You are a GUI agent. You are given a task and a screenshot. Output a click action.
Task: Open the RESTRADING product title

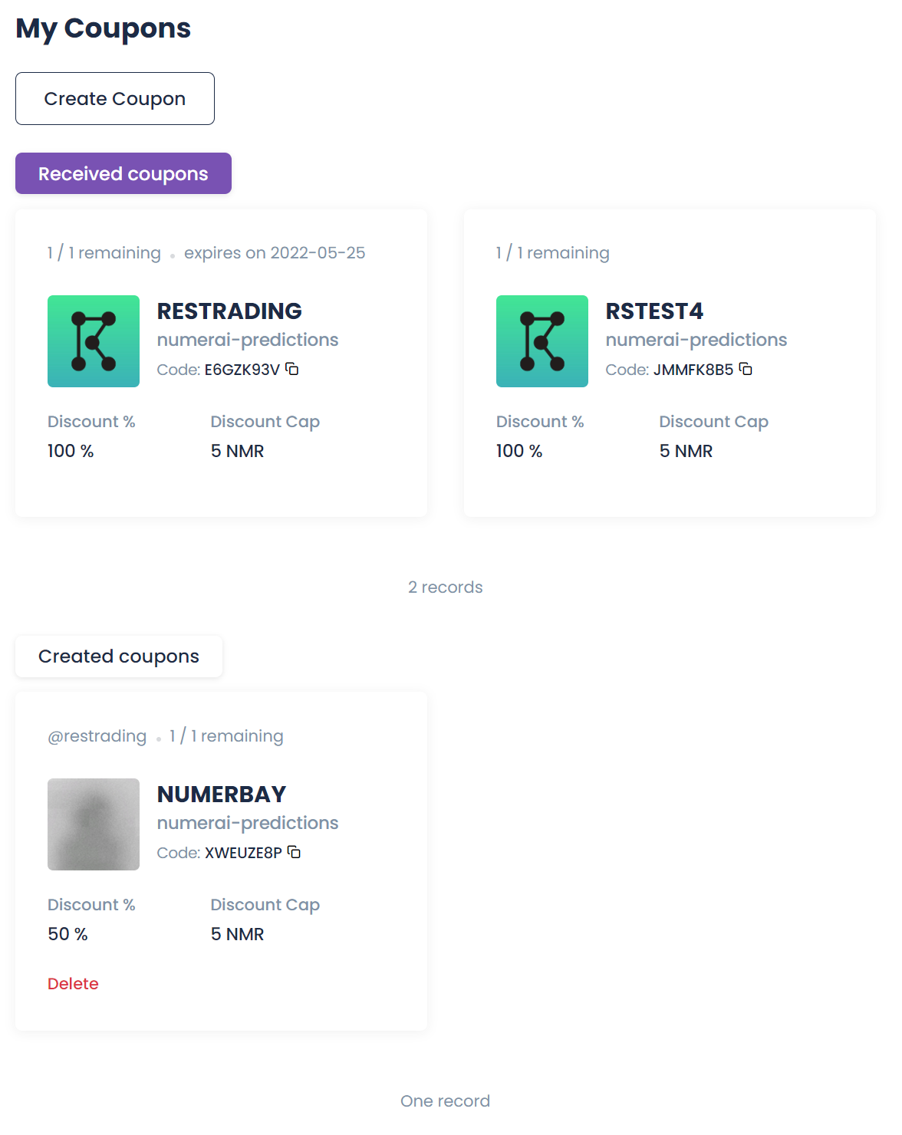click(229, 311)
